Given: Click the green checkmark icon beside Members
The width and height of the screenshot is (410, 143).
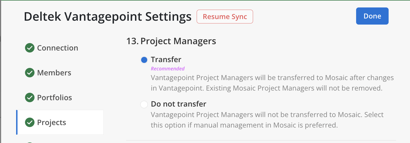Looking at the screenshot, I should (30, 73).
